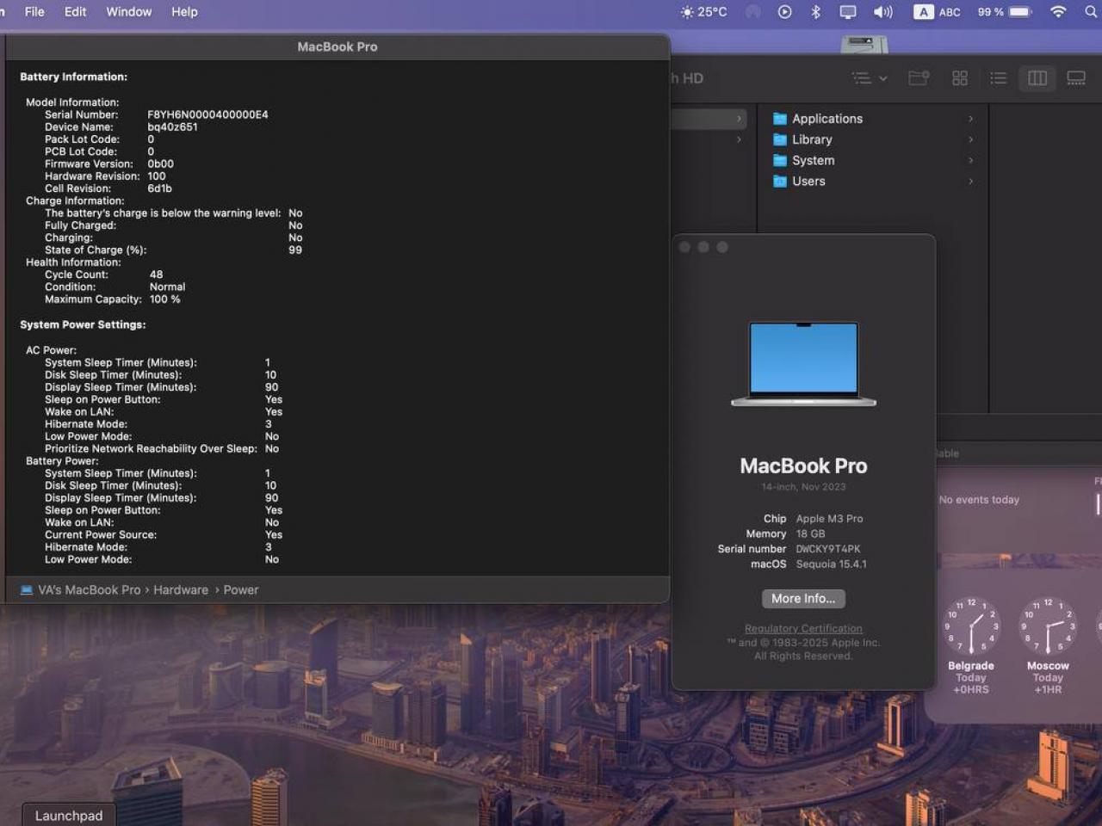This screenshot has width=1102, height=826.
Task: Click the System folder icon
Action: point(780,160)
